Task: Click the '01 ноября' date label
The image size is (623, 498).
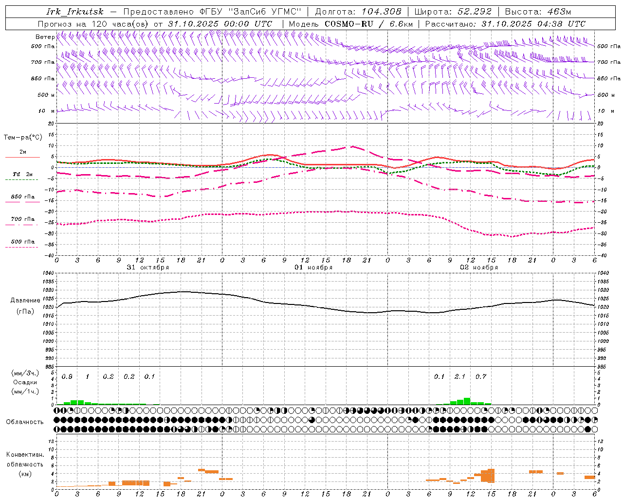Action: (x=313, y=267)
